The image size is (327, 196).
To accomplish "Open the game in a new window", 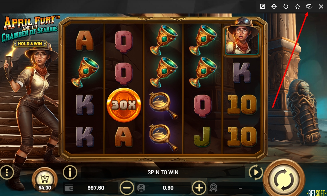I will 262,6.
